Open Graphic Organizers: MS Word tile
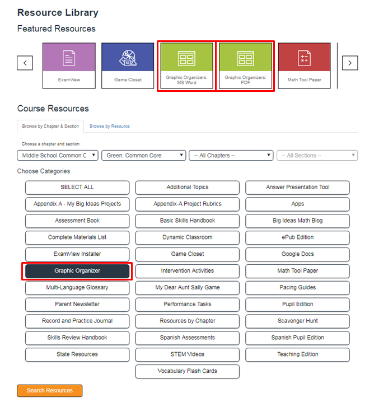374x407 pixels. 186,66
